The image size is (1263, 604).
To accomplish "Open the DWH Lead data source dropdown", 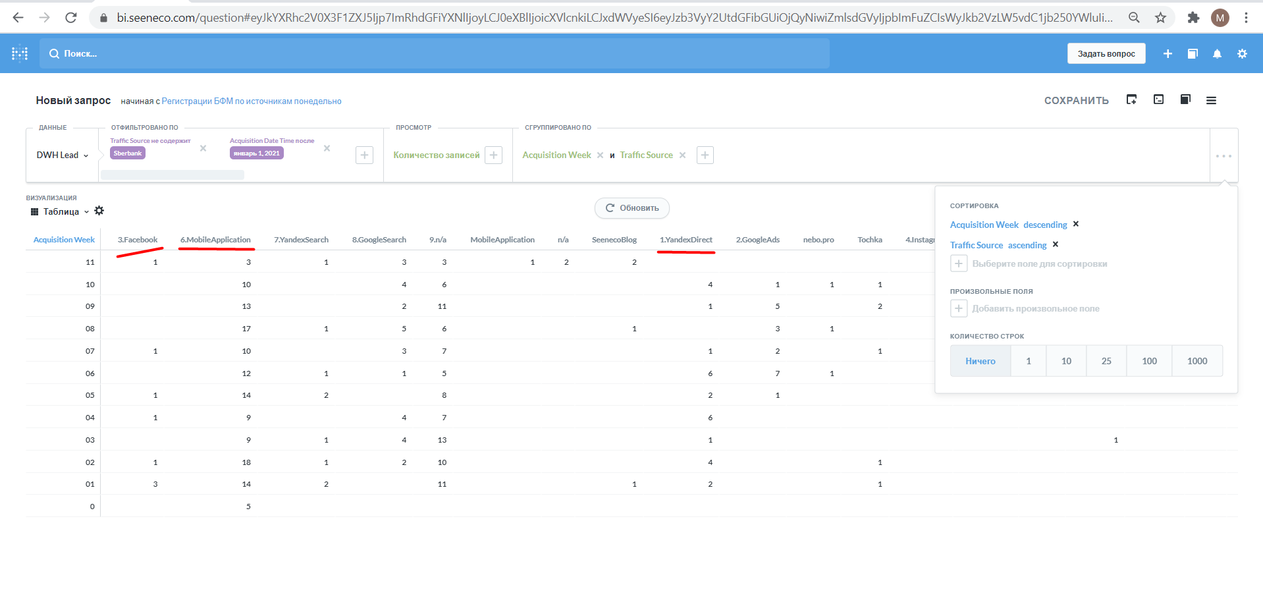I will coord(62,155).
